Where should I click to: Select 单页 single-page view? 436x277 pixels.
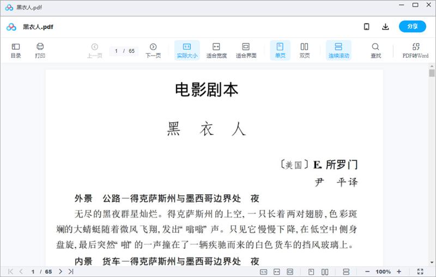(280, 50)
